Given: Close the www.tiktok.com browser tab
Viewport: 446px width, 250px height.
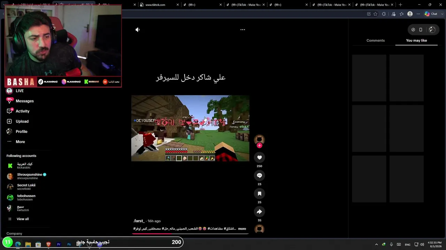Looking at the screenshot, I should tap(178, 5).
